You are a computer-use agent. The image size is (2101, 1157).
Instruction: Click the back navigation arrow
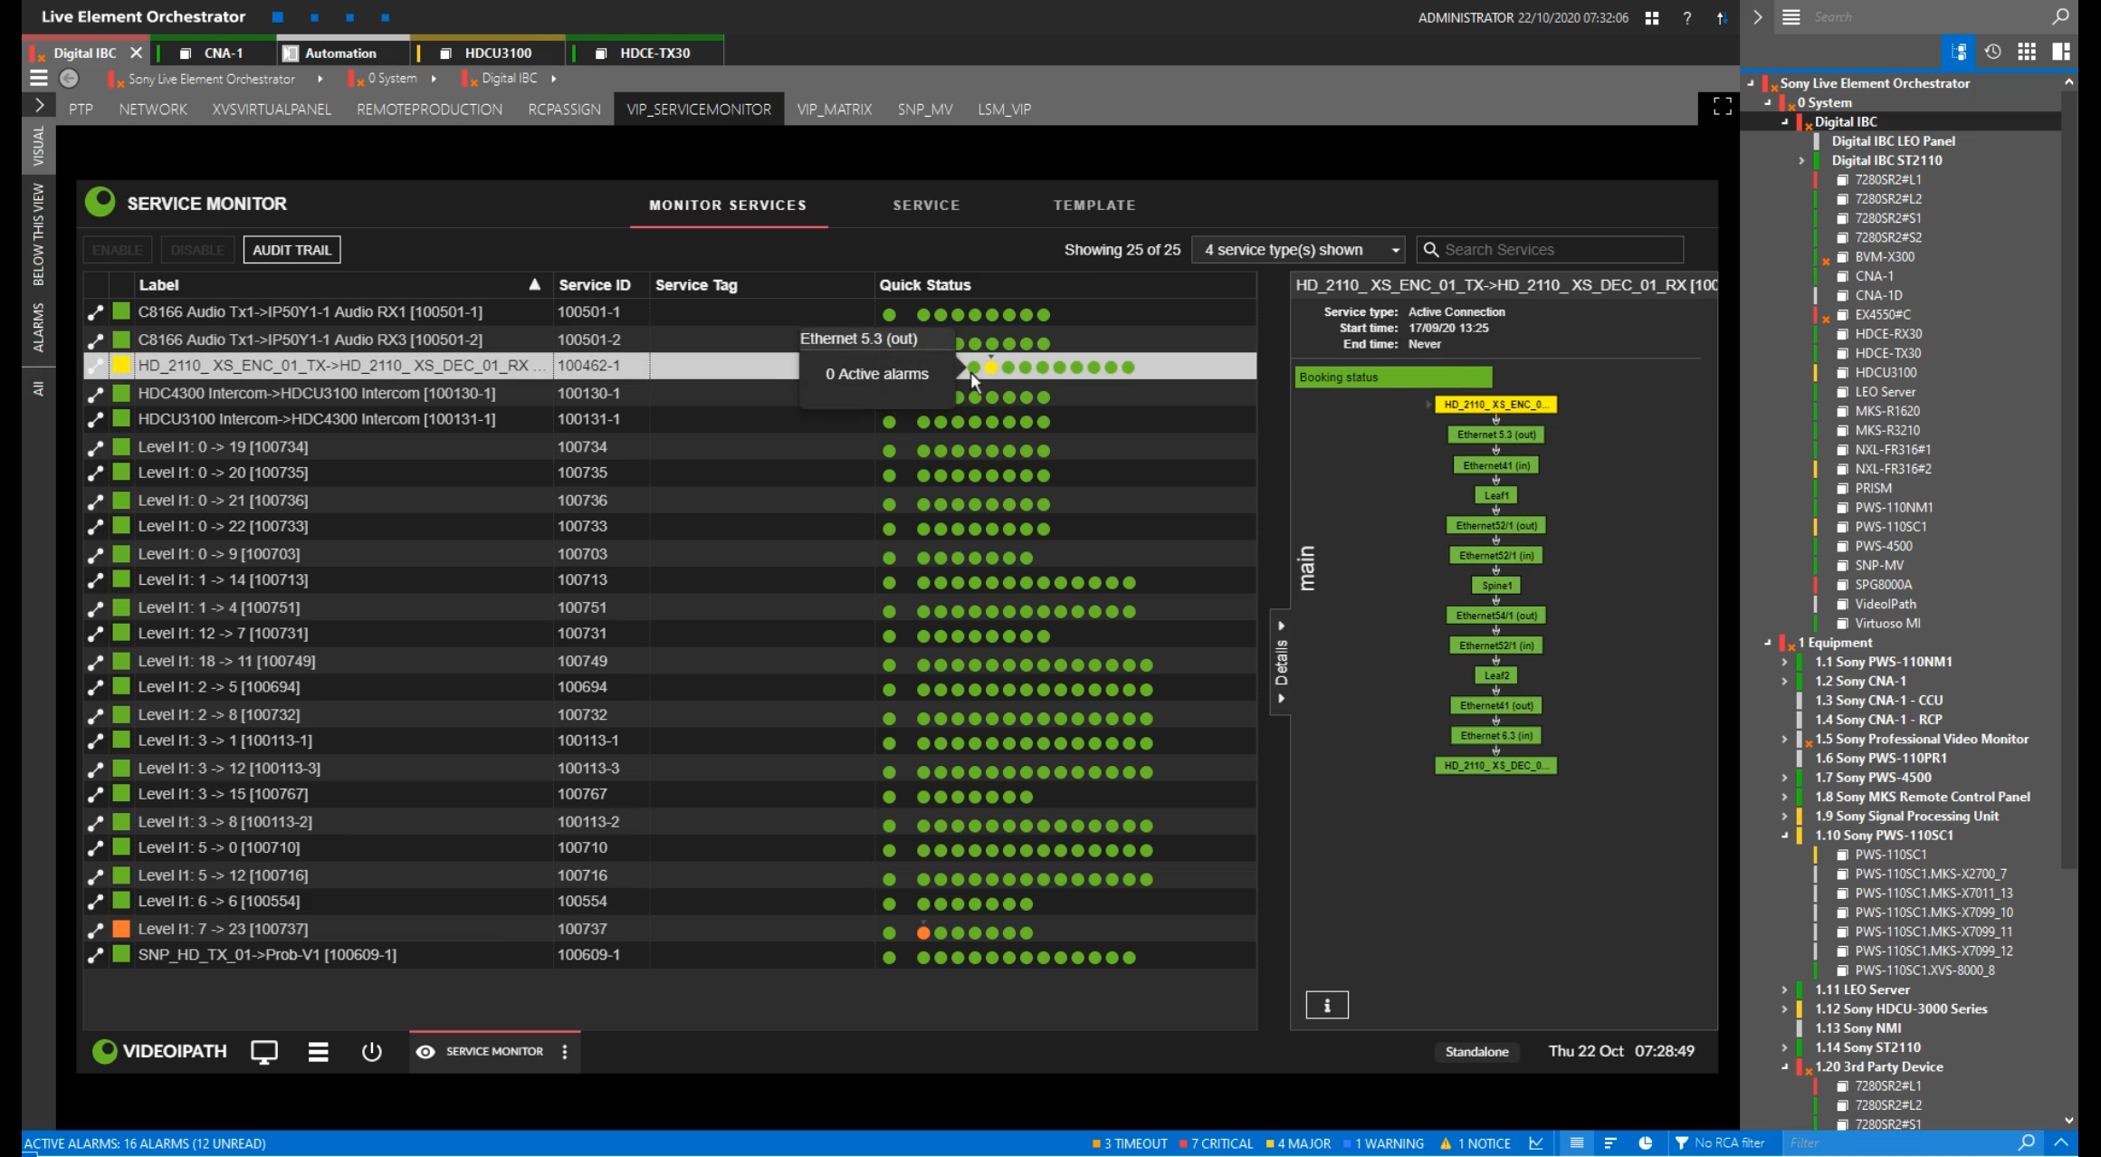click(x=69, y=79)
